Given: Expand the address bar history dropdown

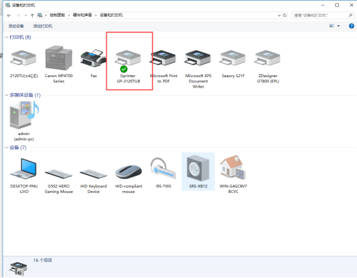Looking at the screenshot, I should pyautogui.click(x=279, y=15).
